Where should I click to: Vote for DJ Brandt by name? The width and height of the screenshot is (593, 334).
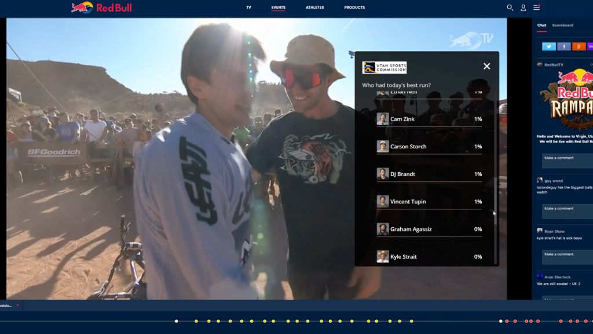(x=403, y=174)
